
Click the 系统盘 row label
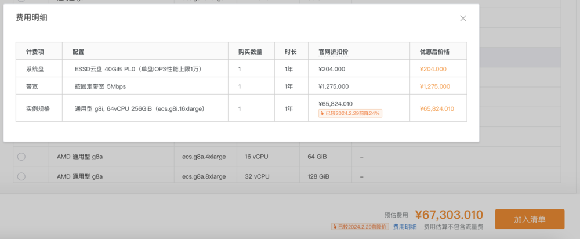pyautogui.click(x=35, y=69)
